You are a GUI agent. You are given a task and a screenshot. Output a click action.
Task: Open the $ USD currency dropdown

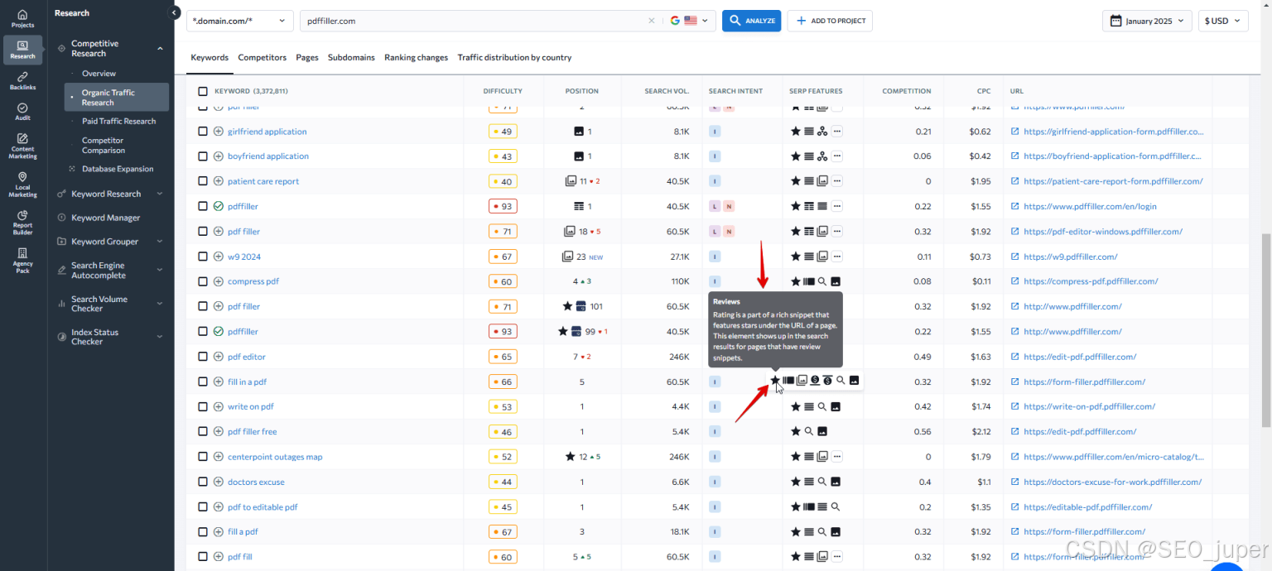coord(1223,21)
